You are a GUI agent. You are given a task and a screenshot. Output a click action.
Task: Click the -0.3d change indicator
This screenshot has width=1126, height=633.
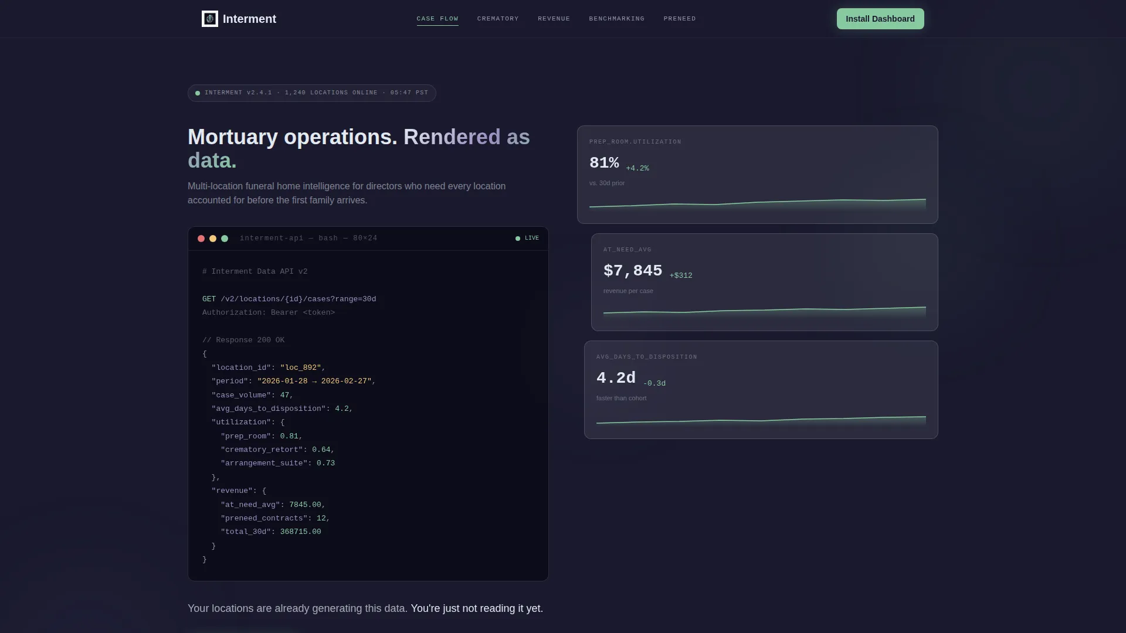point(654,383)
